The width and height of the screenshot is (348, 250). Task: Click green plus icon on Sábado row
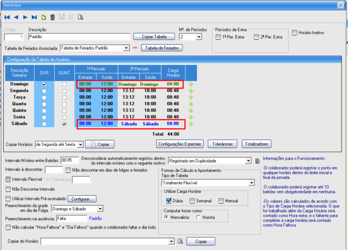pos(191,124)
